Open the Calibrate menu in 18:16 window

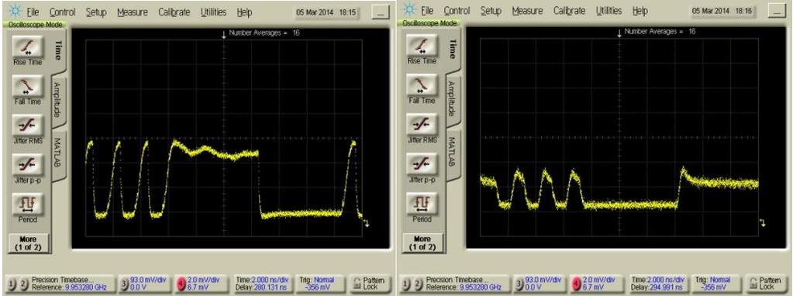pos(570,11)
